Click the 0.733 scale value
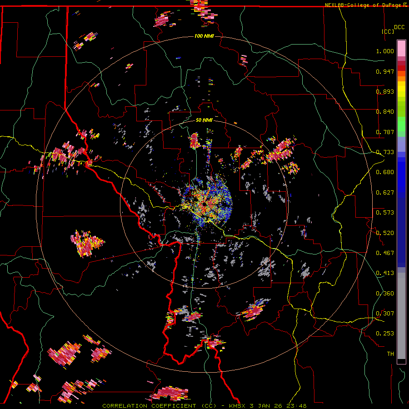Viewport: 409px width, 409px height. click(385, 152)
